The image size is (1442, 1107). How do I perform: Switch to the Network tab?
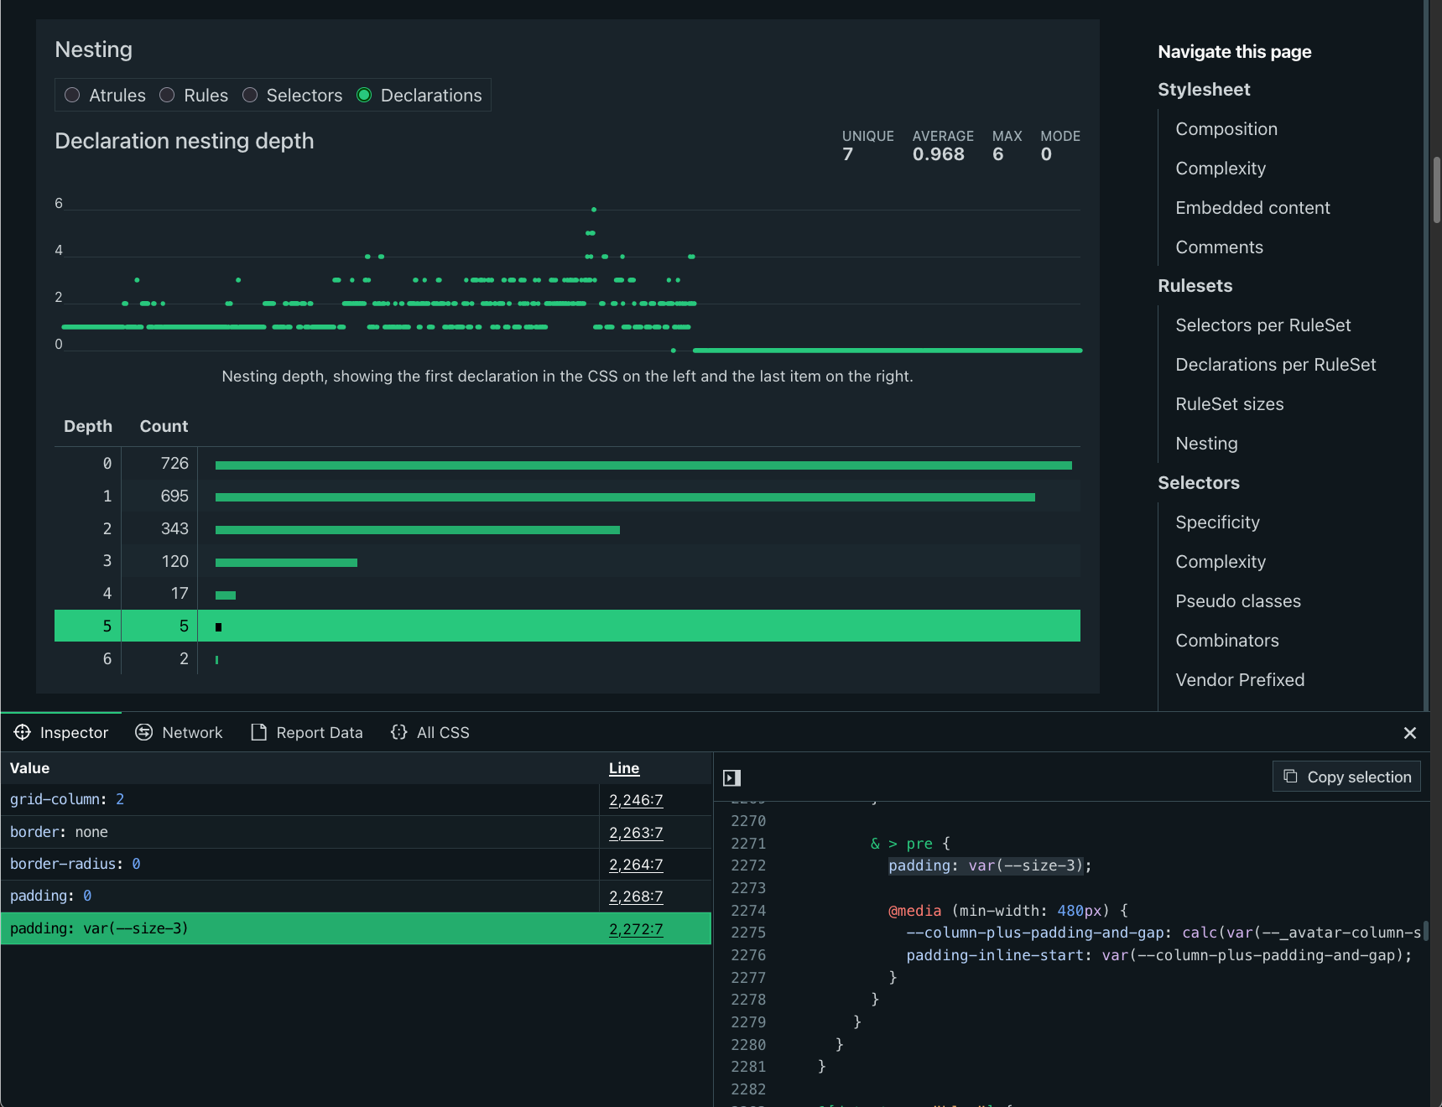coord(179,732)
